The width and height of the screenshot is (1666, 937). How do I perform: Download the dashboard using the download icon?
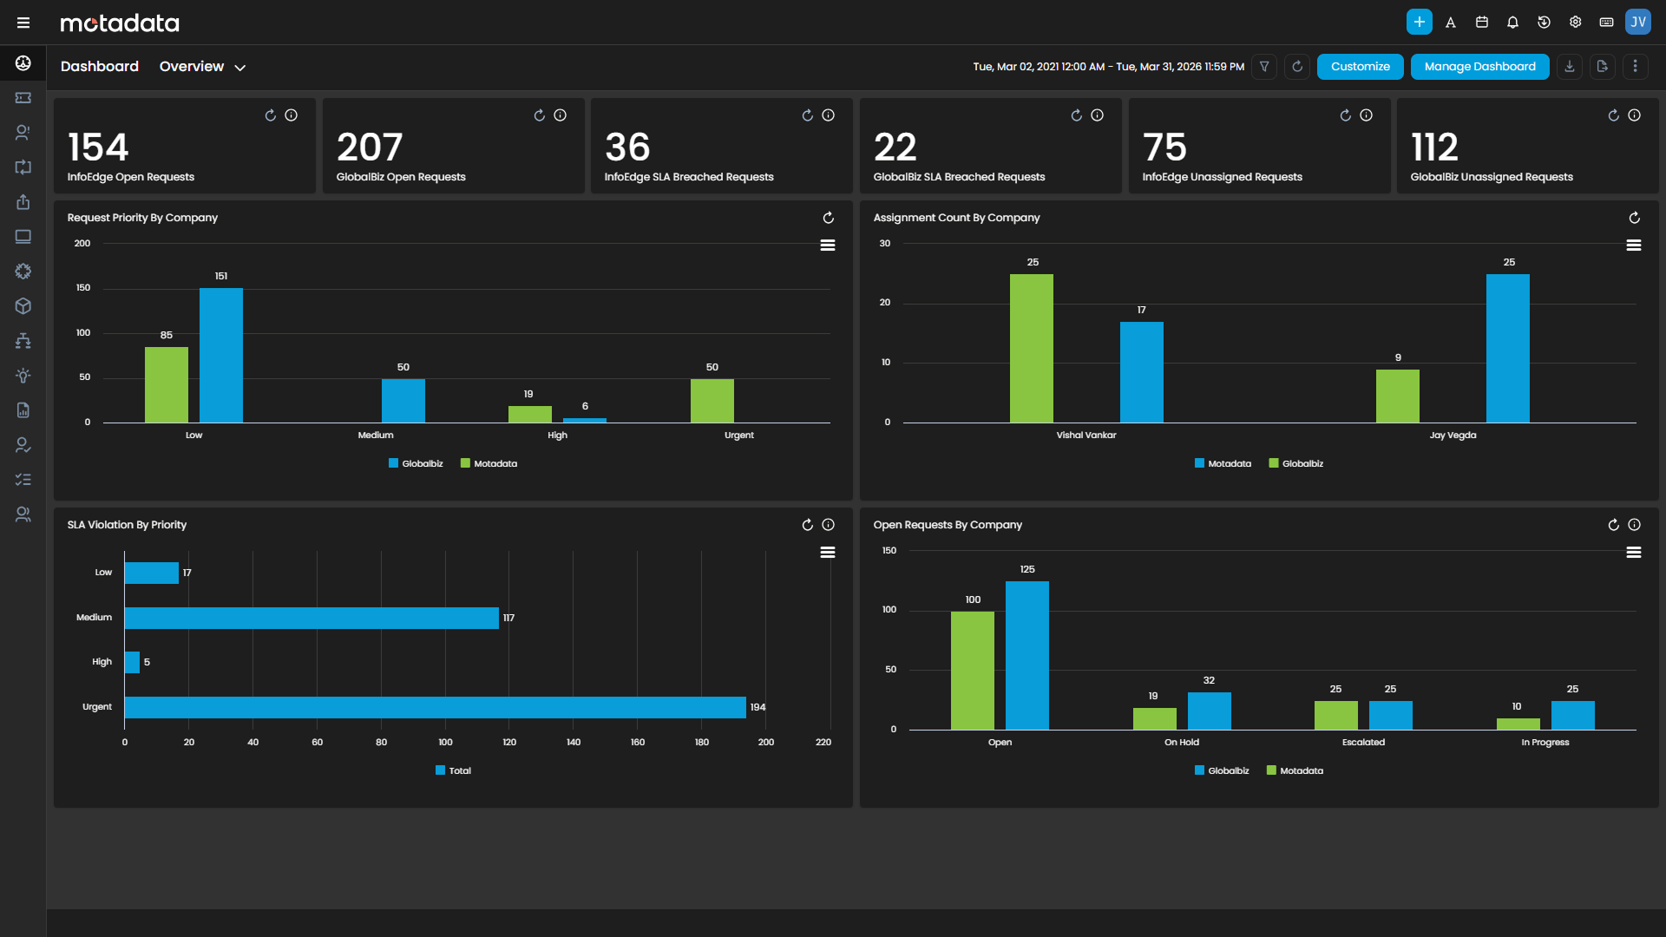click(1569, 66)
